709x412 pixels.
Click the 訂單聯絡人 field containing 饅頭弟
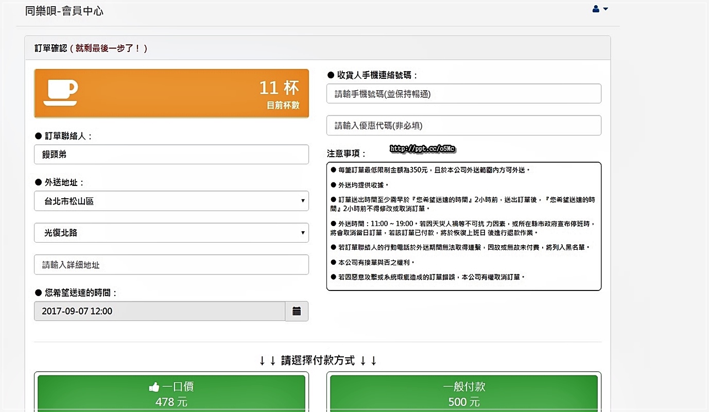(171, 154)
